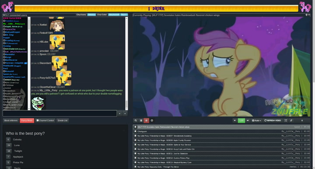315x169 pixels.
Task: Click bell icon on the currently playing YTP row
Action: pyautogui.click(x=135, y=127)
